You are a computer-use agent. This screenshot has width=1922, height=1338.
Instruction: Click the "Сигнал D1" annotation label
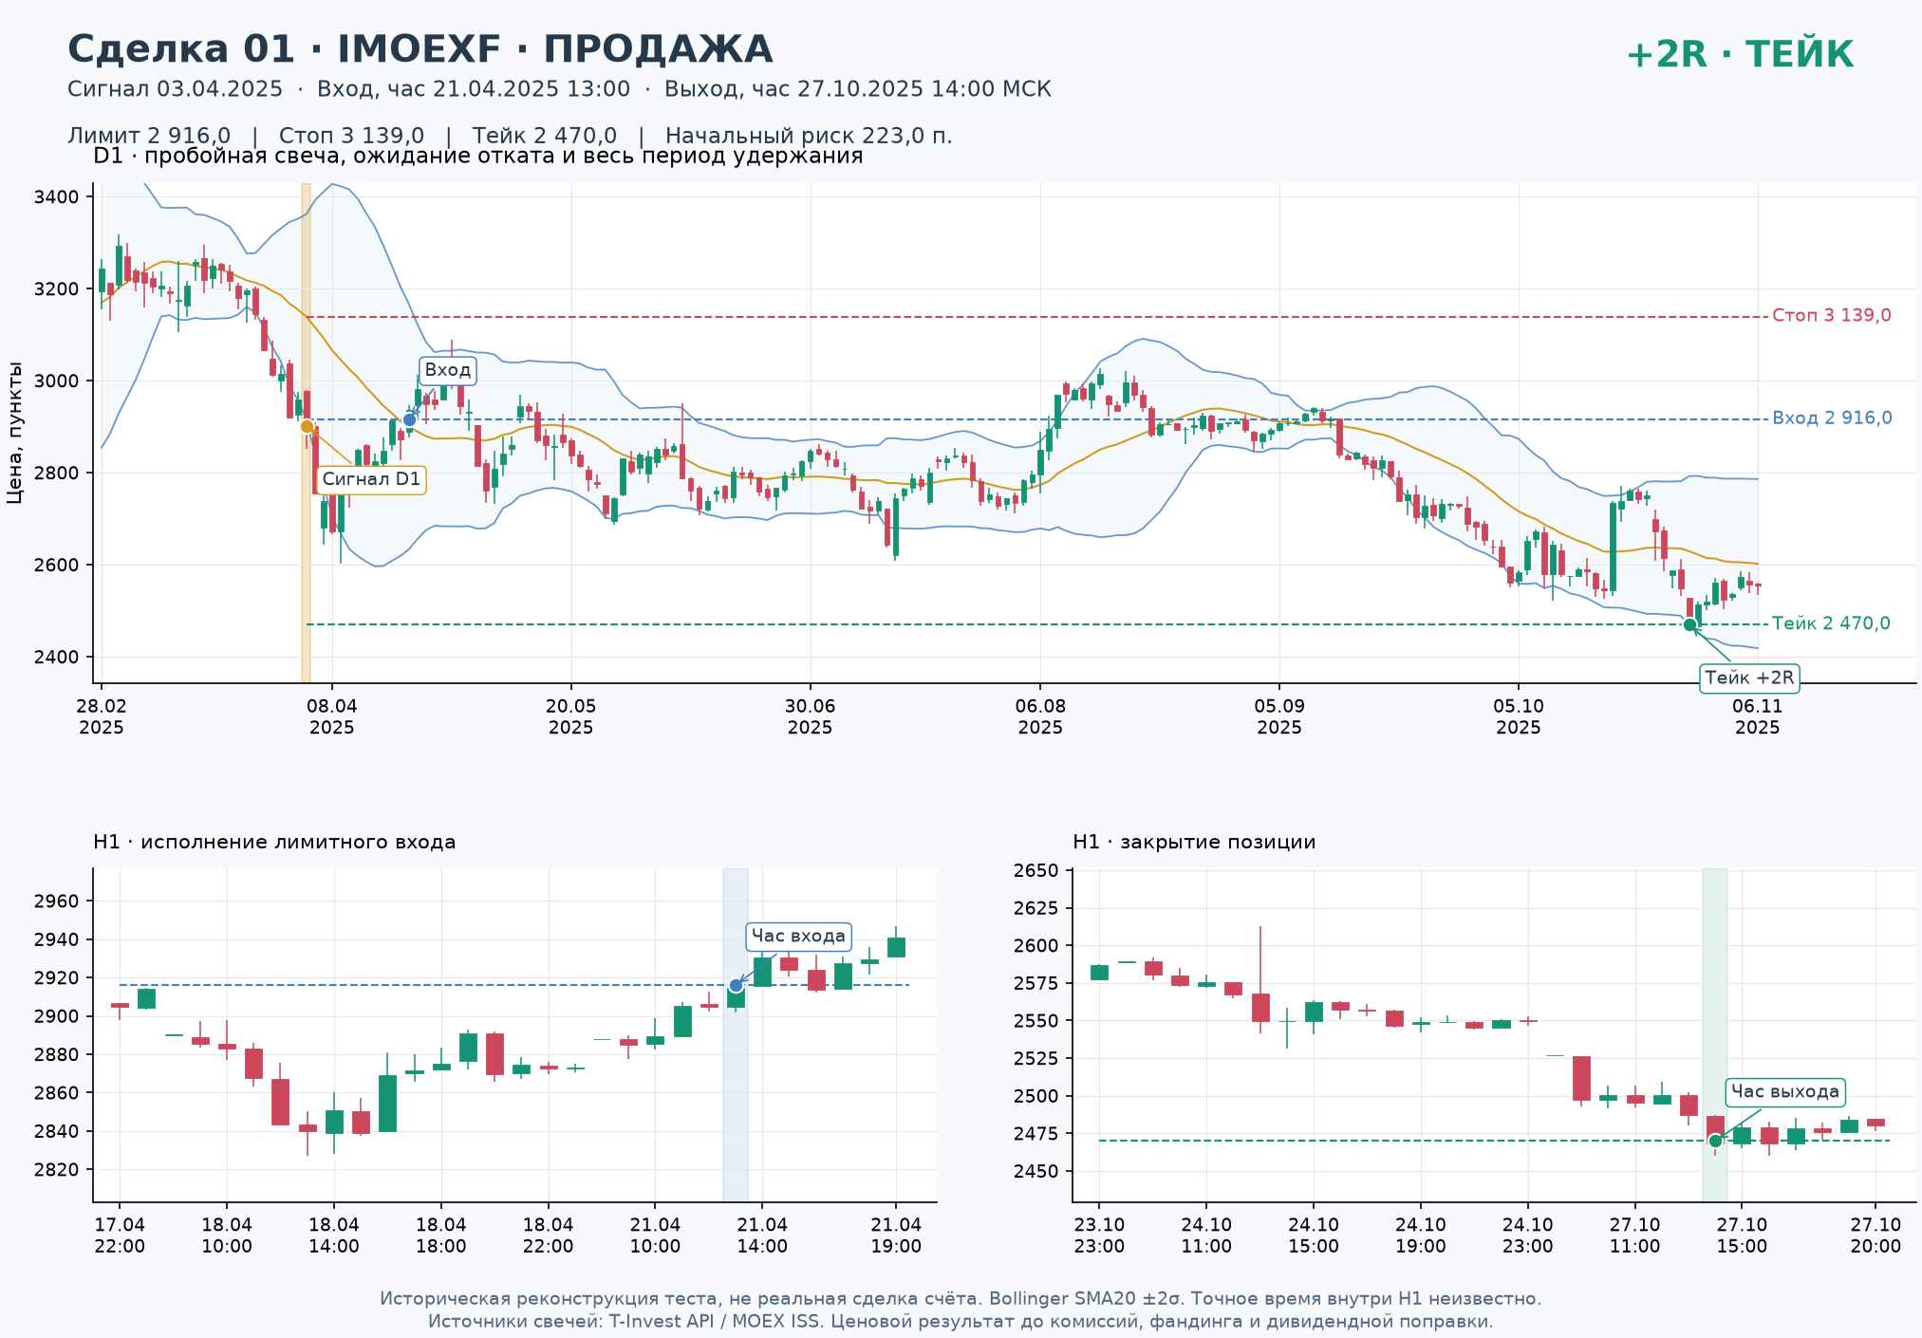pyautogui.click(x=371, y=479)
